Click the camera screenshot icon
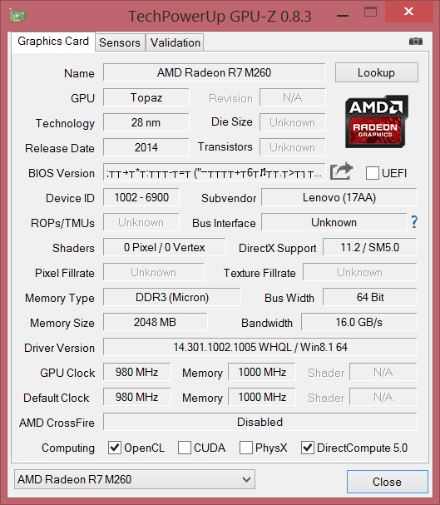The image size is (440, 505). coord(416,42)
